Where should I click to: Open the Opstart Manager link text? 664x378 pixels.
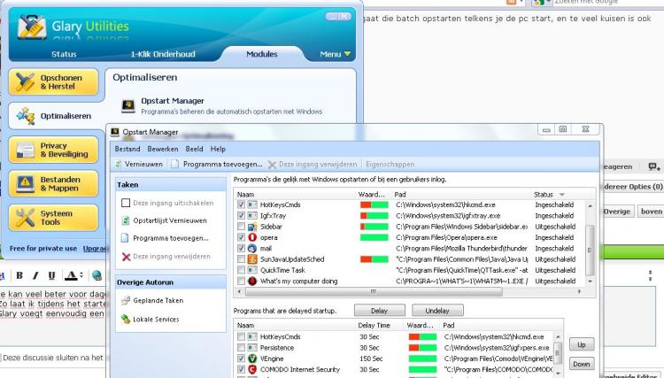[173, 101]
